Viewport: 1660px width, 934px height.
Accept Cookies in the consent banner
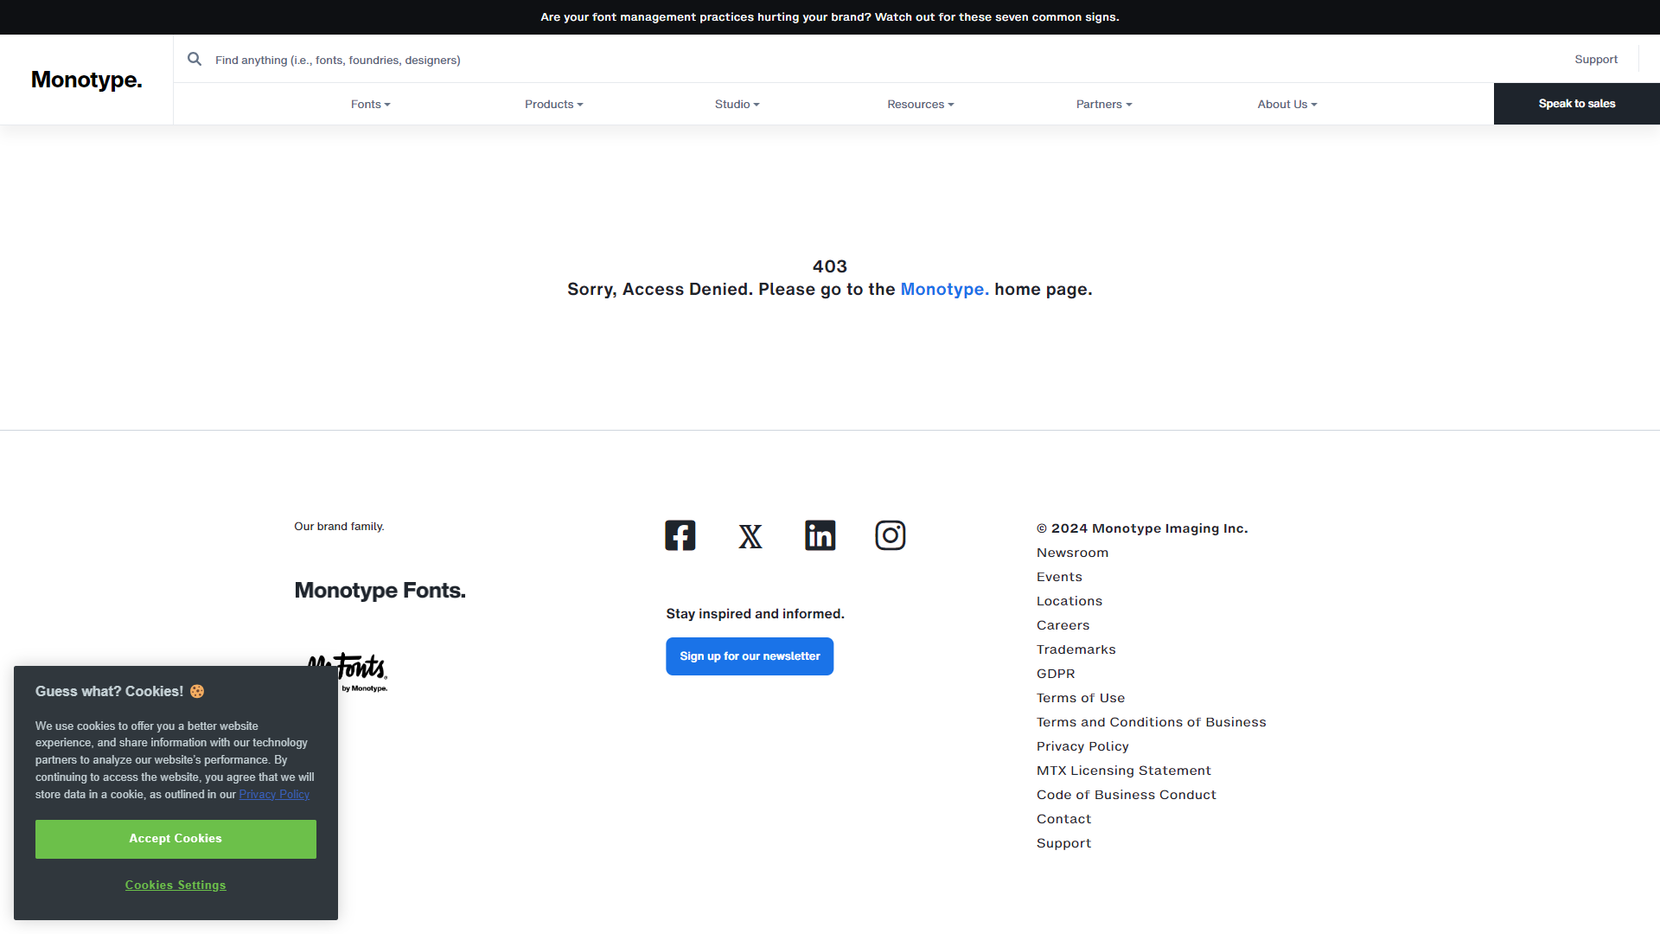coord(176,838)
